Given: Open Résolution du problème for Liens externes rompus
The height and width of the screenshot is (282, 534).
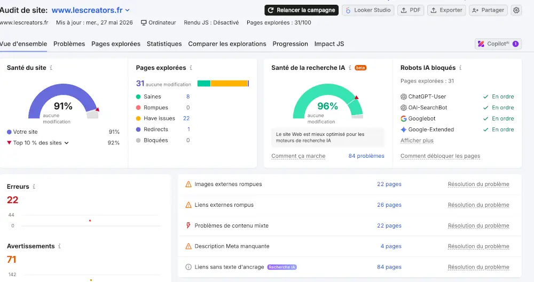Looking at the screenshot, I should (478, 205).
